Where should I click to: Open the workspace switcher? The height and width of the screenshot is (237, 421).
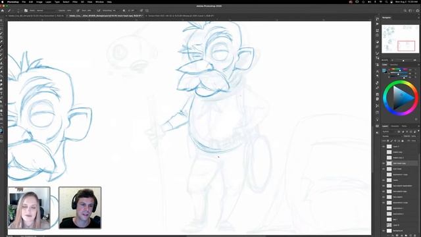(x=410, y=11)
